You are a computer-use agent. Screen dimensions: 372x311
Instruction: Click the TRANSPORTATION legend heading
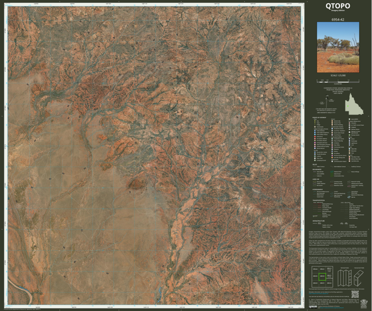tap(318, 200)
